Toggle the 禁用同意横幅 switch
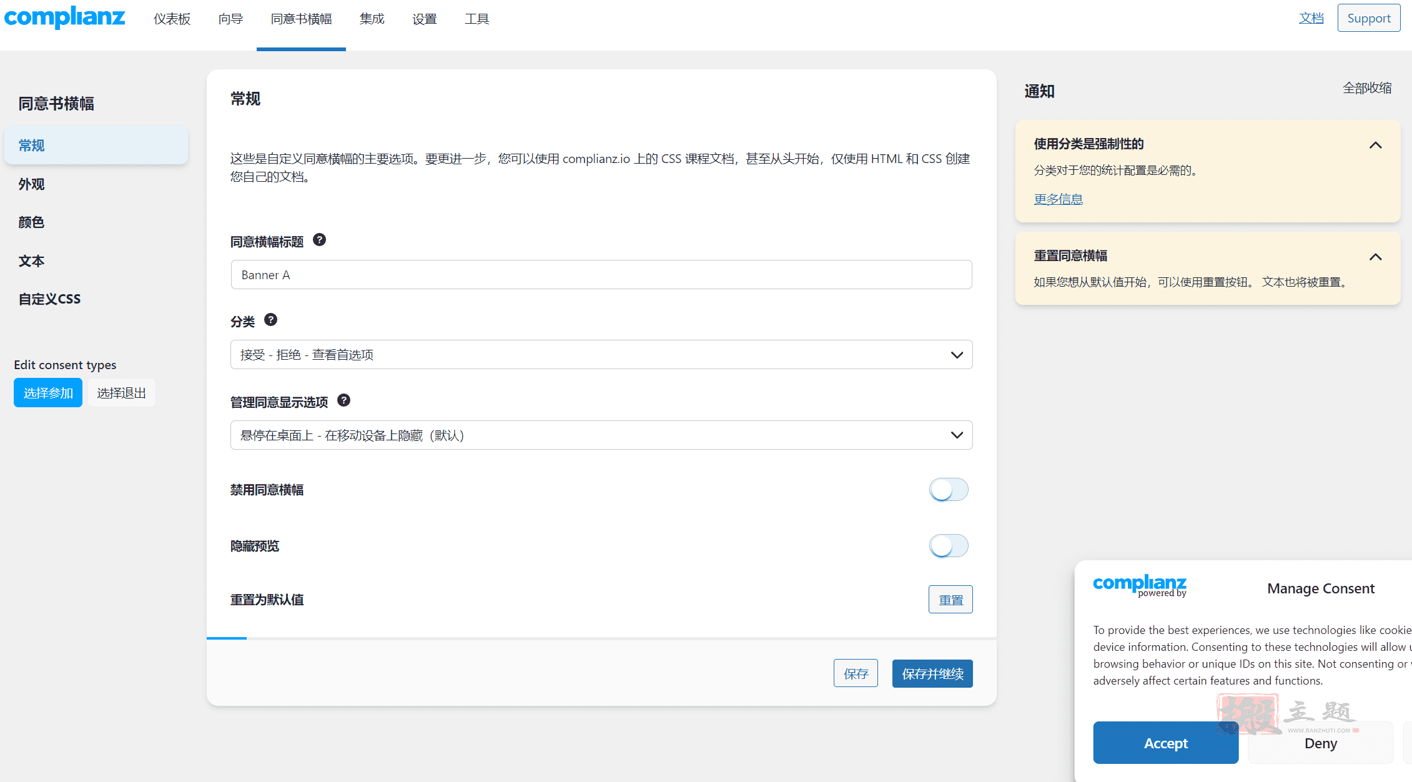The width and height of the screenshot is (1412, 782). (949, 490)
